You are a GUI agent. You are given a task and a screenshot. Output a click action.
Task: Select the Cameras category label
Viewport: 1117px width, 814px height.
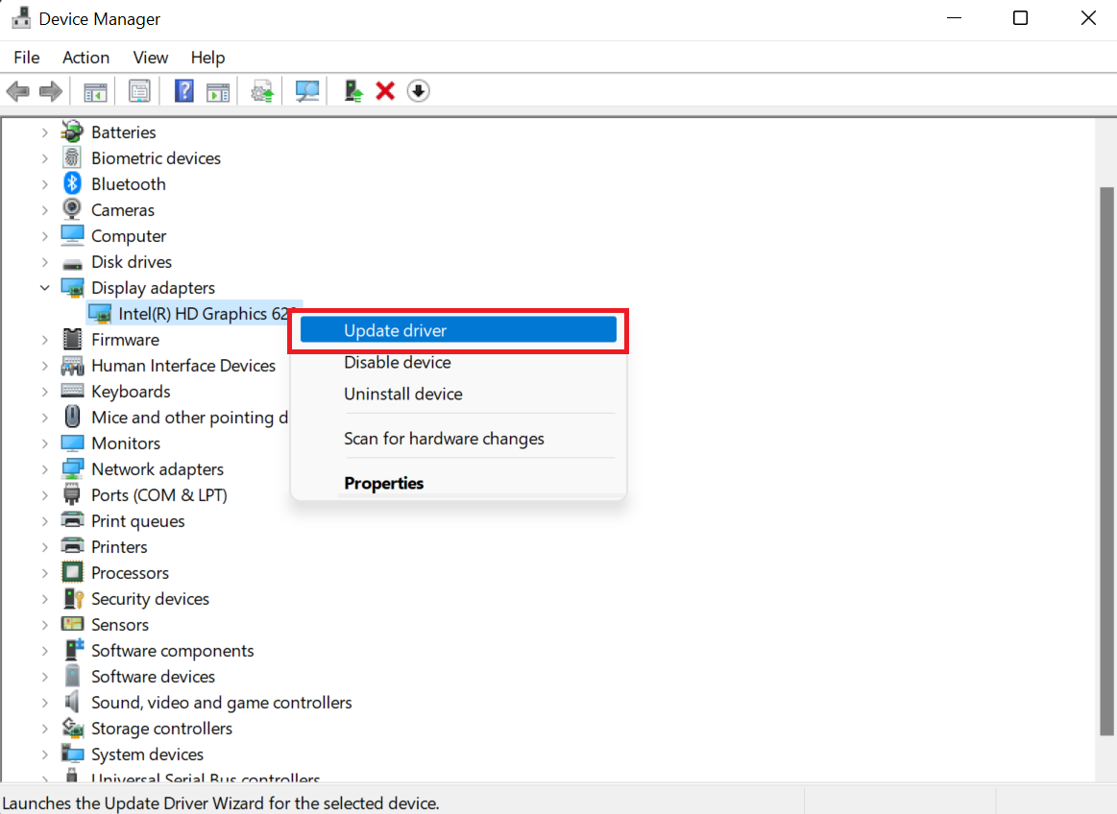(x=123, y=209)
